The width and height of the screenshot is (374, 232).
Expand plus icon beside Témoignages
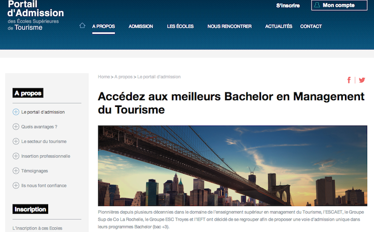tap(16, 171)
